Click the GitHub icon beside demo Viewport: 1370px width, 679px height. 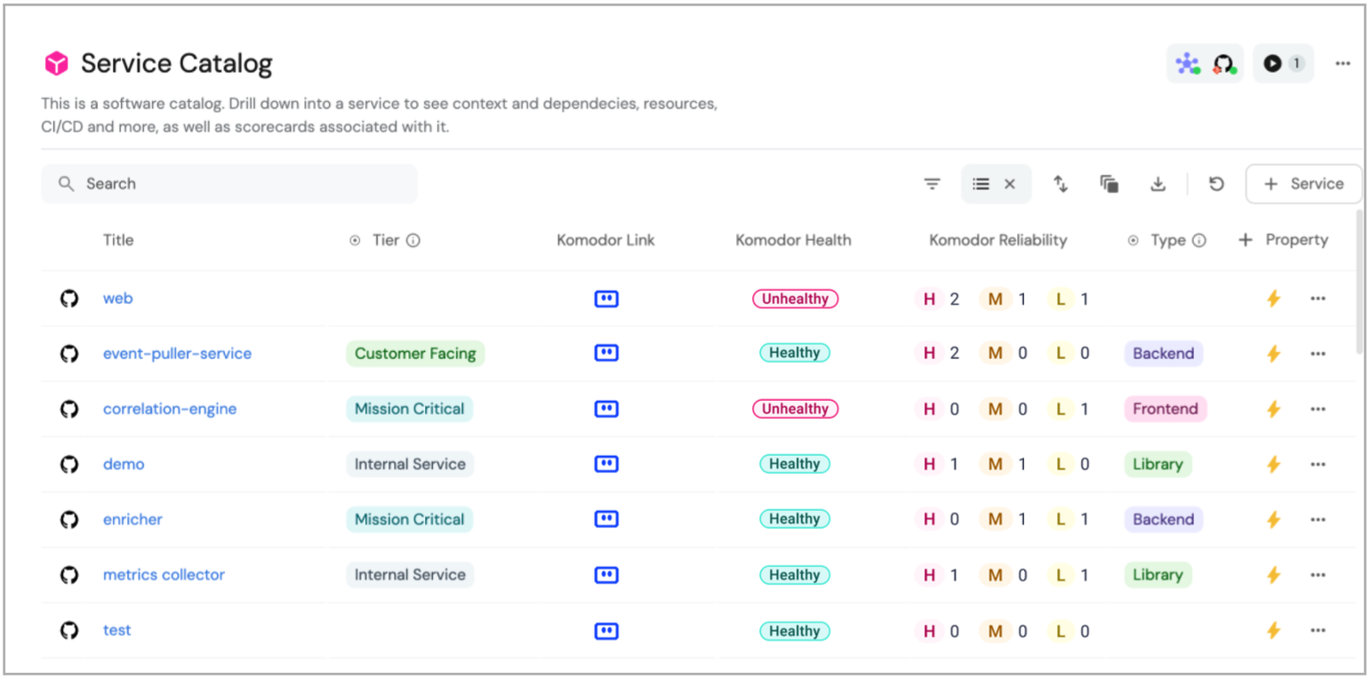[69, 464]
